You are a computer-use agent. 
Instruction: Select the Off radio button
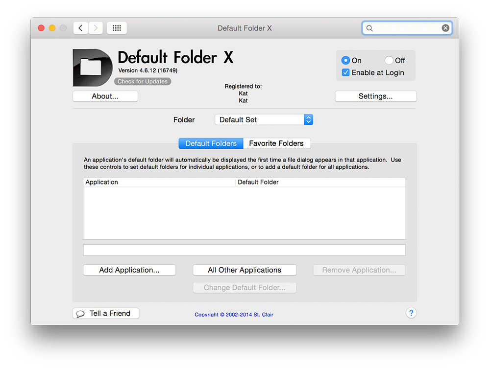point(389,60)
